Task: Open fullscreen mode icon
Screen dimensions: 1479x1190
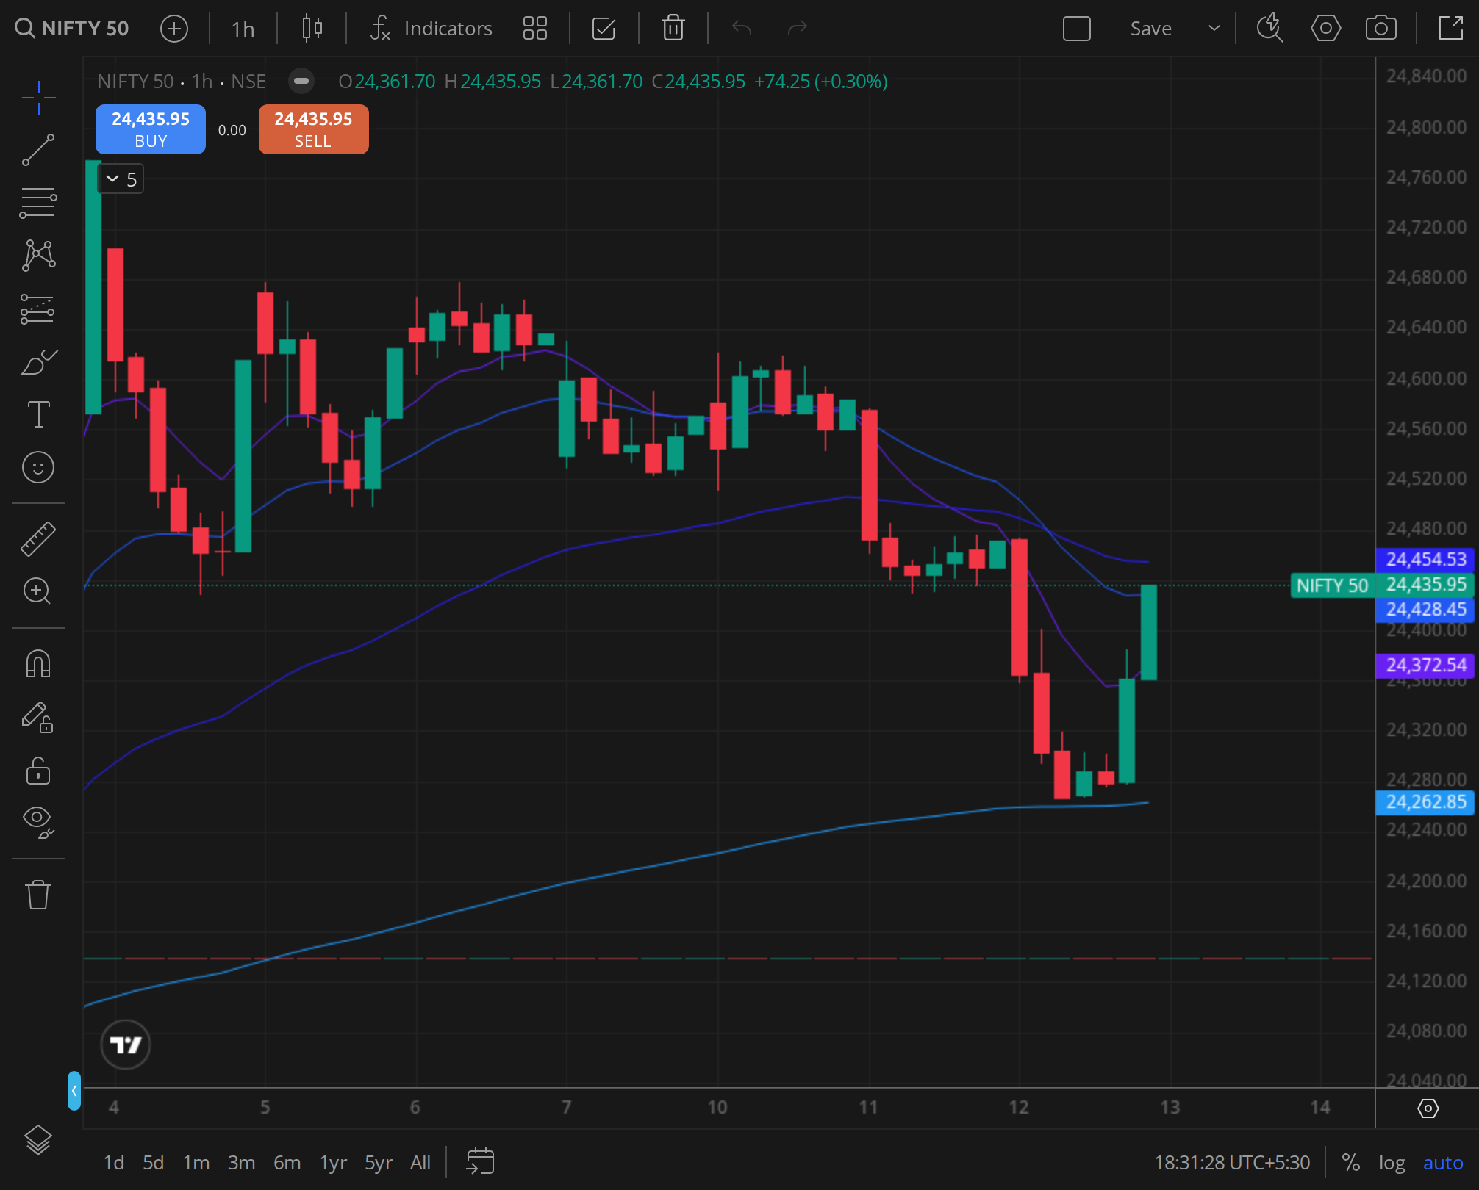Action: tap(1450, 29)
